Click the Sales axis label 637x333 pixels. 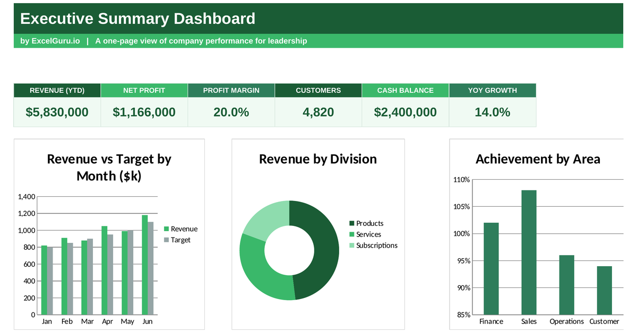pos(529,322)
